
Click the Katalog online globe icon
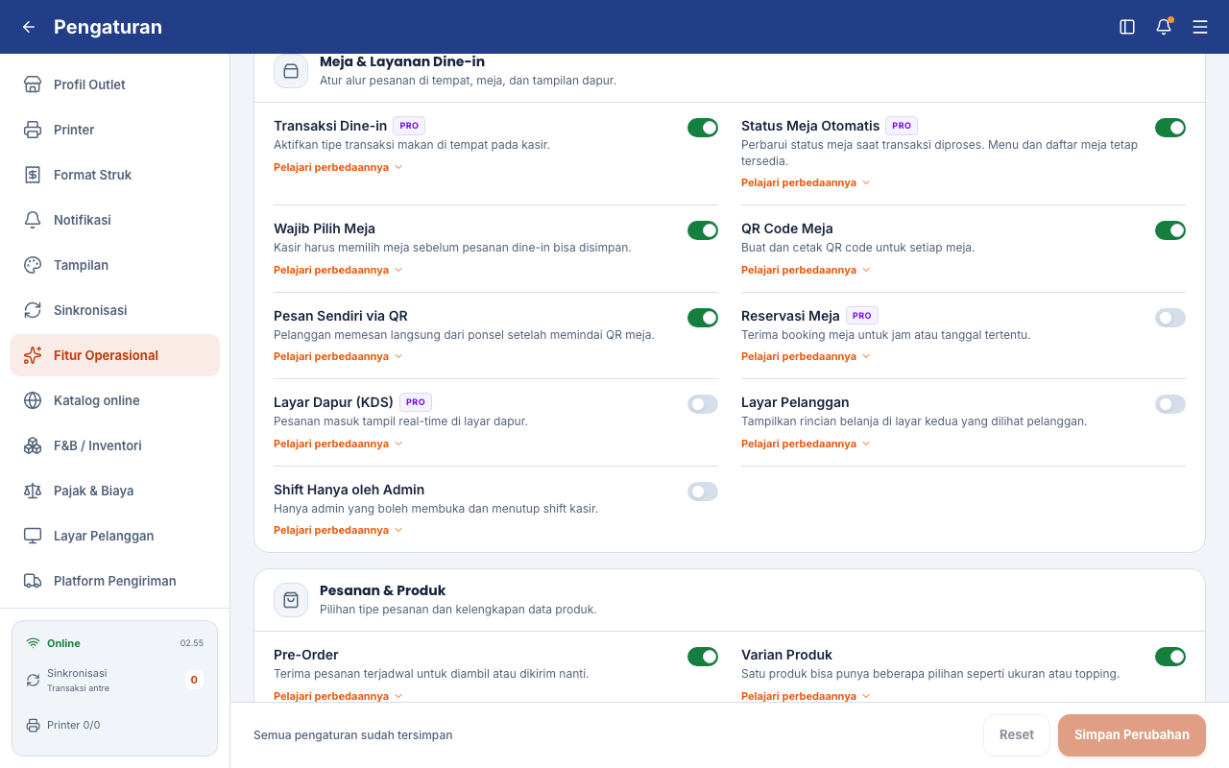(x=33, y=400)
